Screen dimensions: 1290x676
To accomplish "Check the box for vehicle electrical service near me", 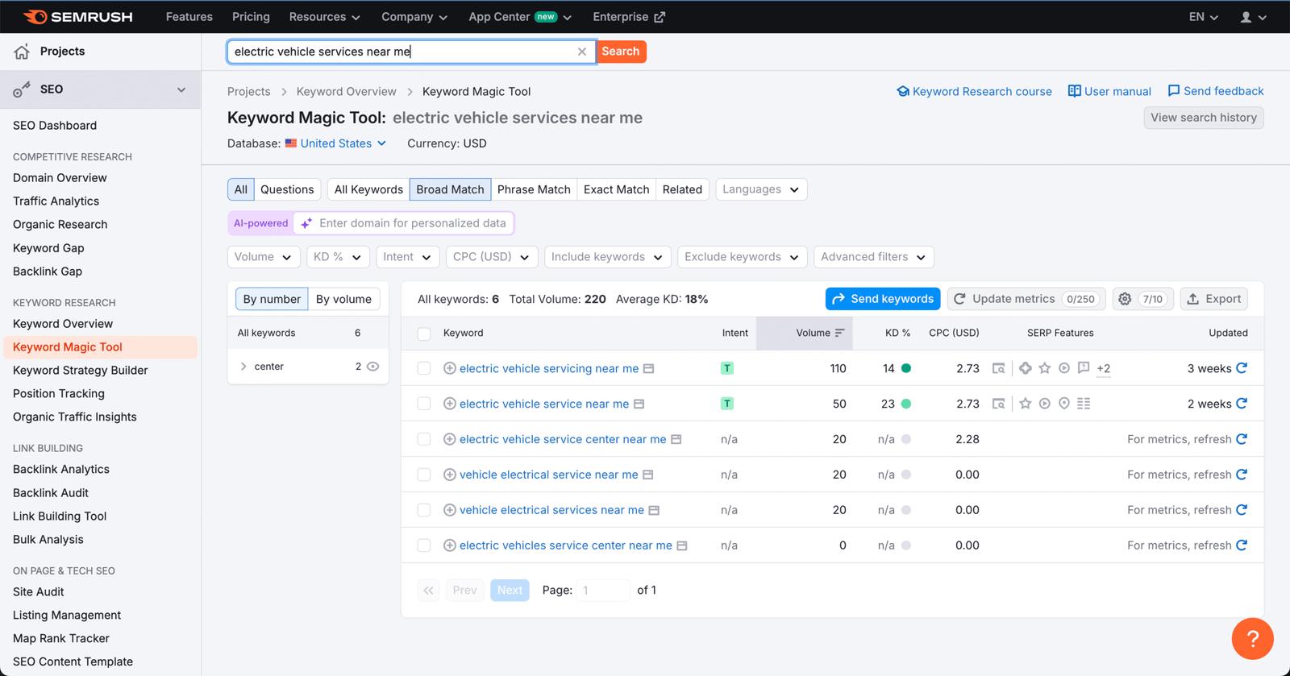I will pos(424,475).
